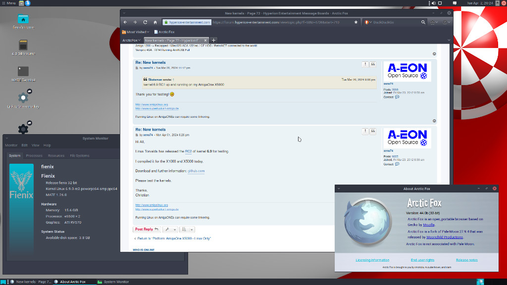Click the Post Reply button
507x285 pixels.
(147, 230)
